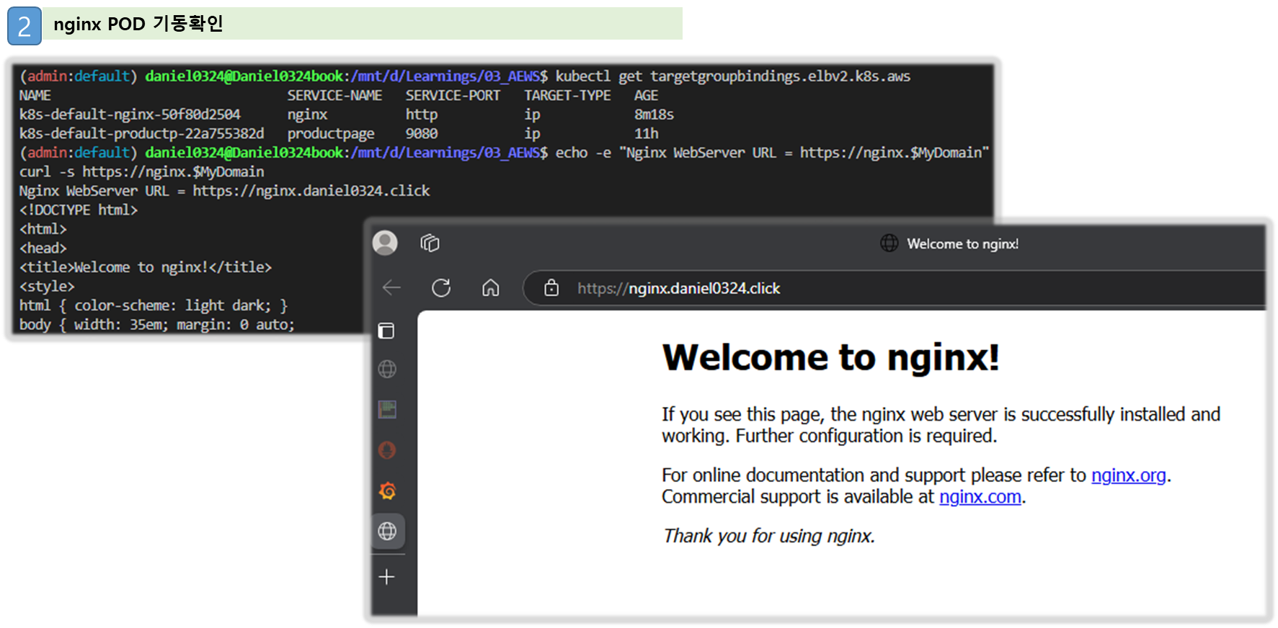Reload the nginx page
The height and width of the screenshot is (628, 1278).
(441, 288)
